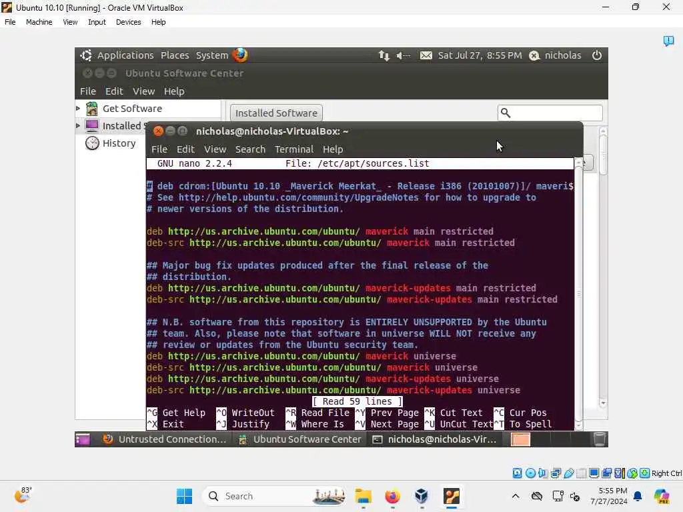This screenshot has height=512, width=683.
Task: Click the power shutdown icon in Ubuntu panel
Action: (x=597, y=55)
